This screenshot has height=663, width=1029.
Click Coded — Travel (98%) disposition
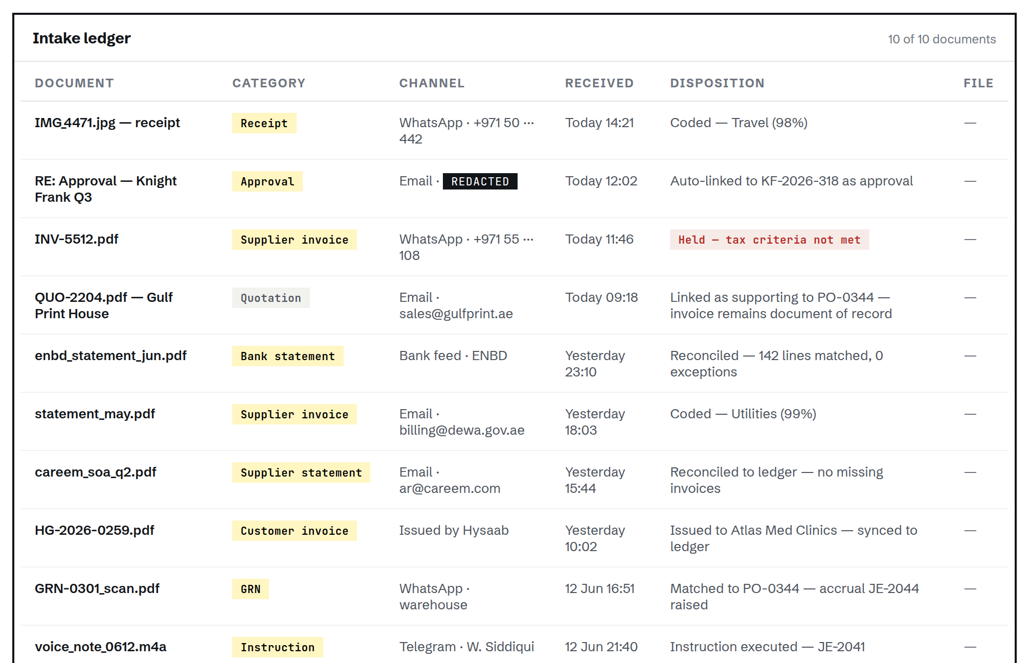point(739,123)
